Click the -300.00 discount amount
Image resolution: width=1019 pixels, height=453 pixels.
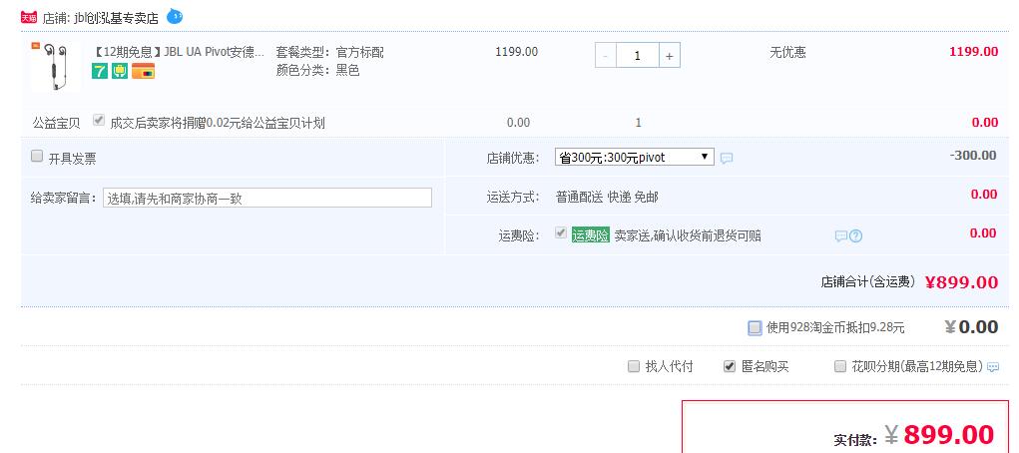[973, 156]
